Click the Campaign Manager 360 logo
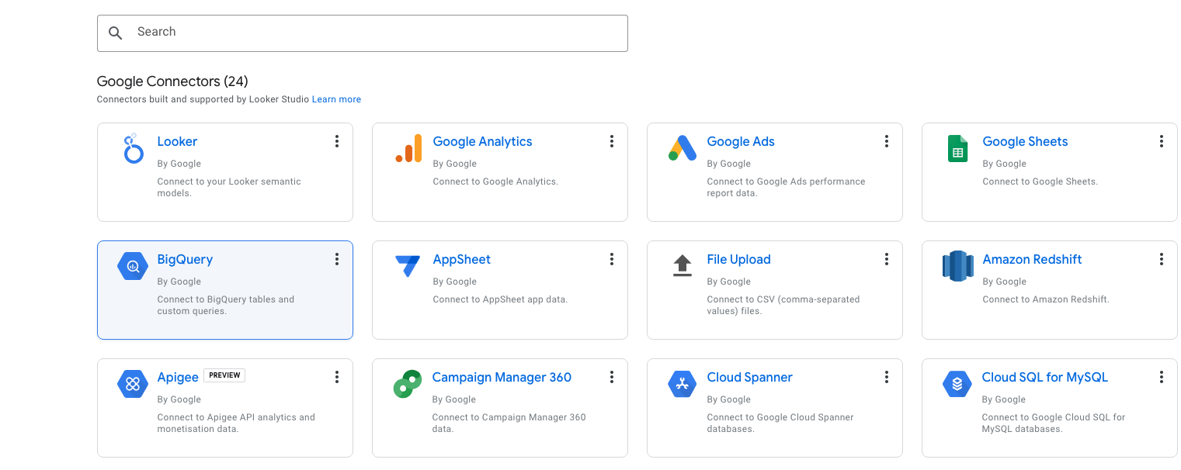The image size is (1181, 470). coord(408,384)
